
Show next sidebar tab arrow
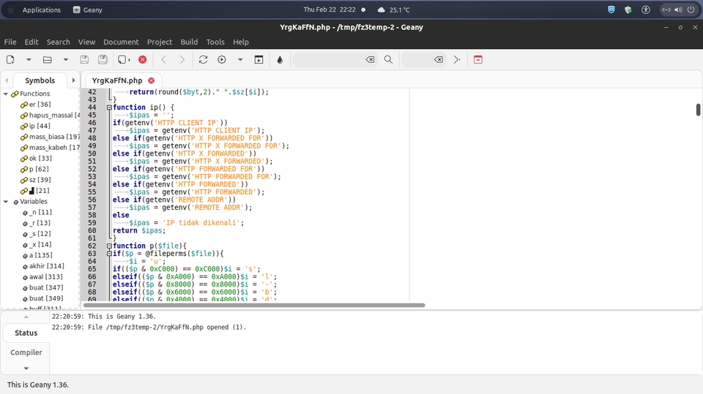tap(73, 80)
